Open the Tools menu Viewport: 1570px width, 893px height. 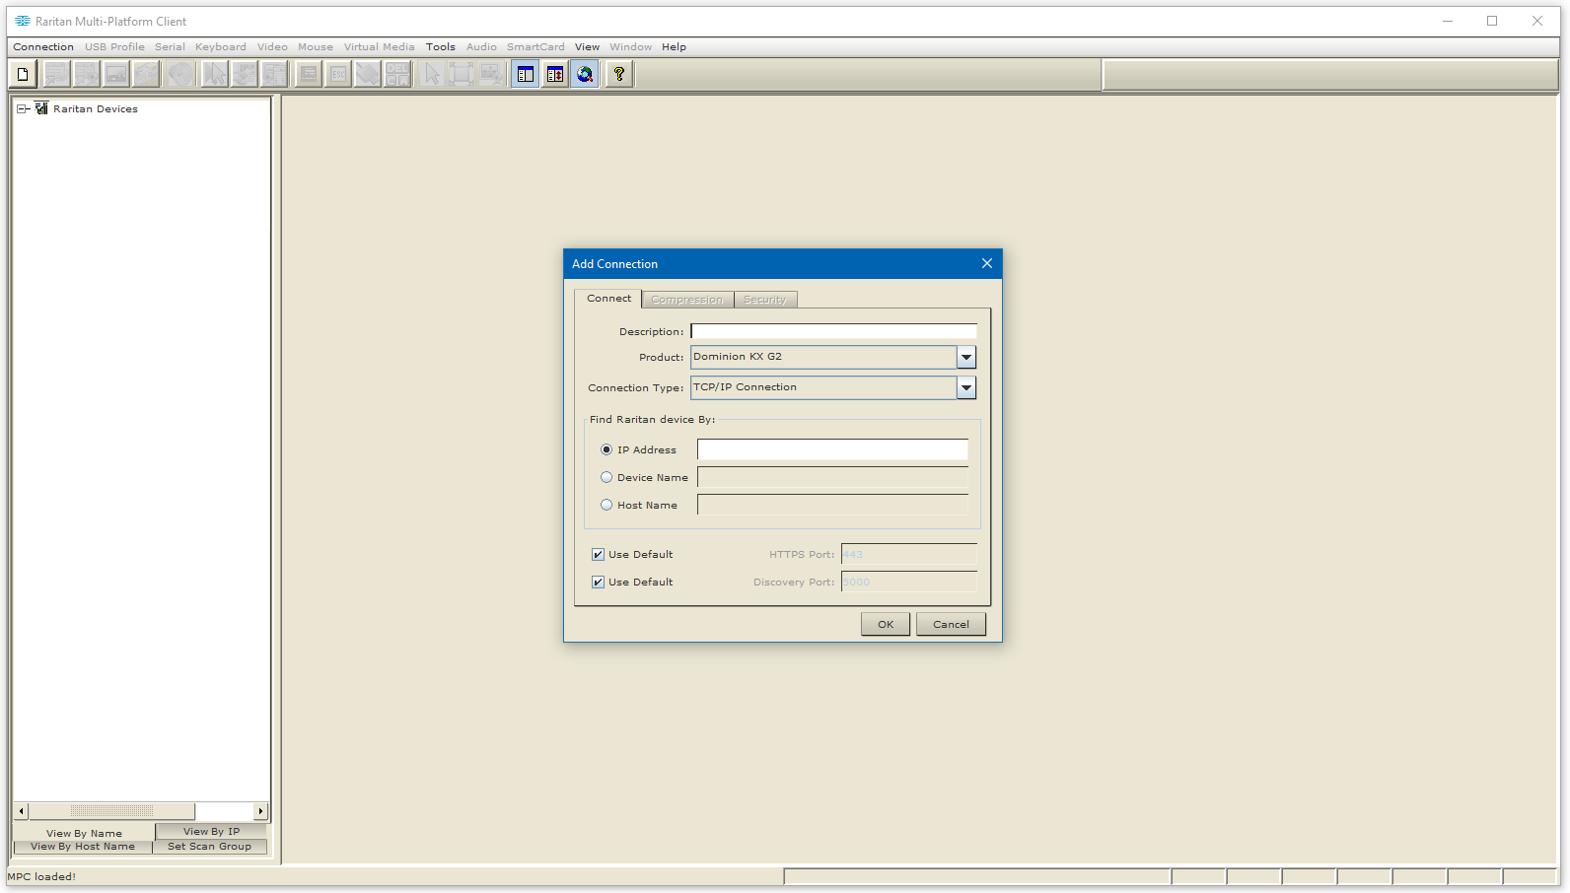coord(441,46)
